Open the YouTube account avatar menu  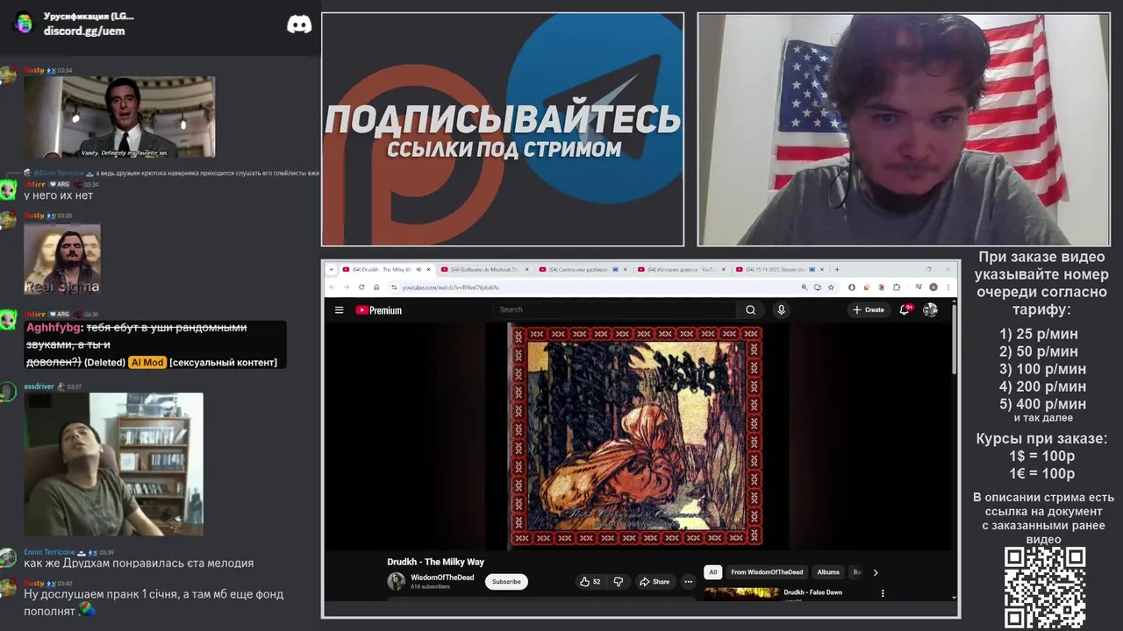coord(930,309)
